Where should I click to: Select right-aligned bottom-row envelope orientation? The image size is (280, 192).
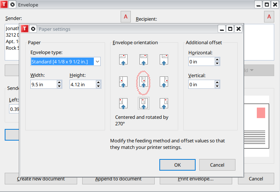point(164,103)
